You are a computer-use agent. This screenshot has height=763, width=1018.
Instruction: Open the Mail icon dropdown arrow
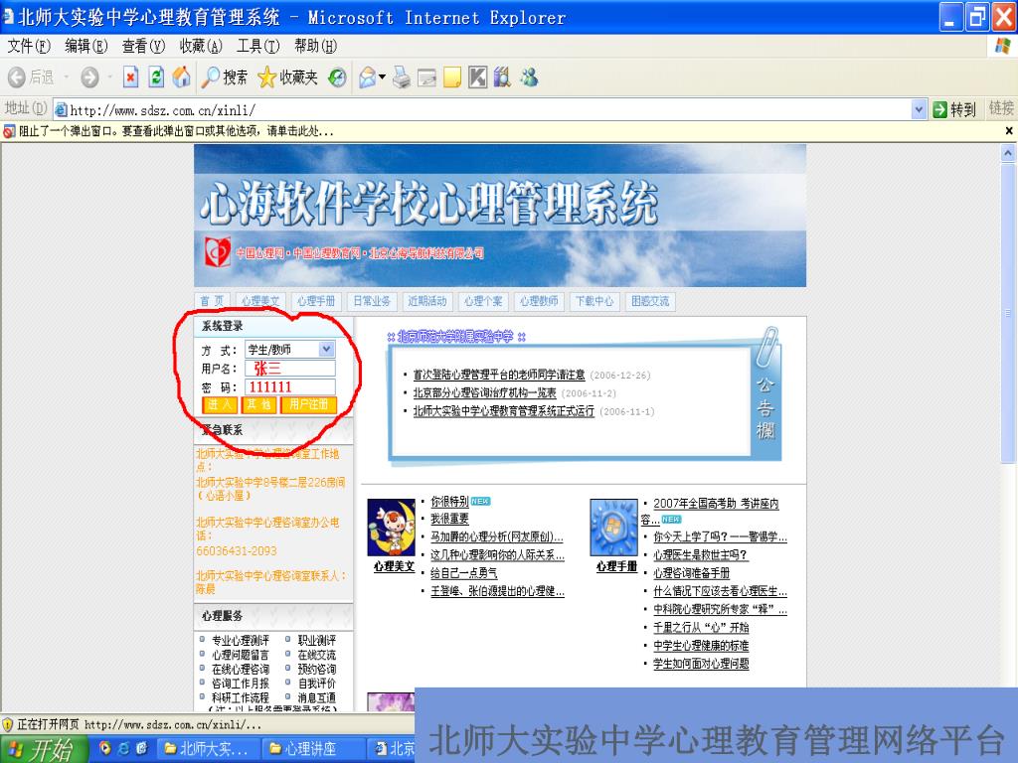383,77
